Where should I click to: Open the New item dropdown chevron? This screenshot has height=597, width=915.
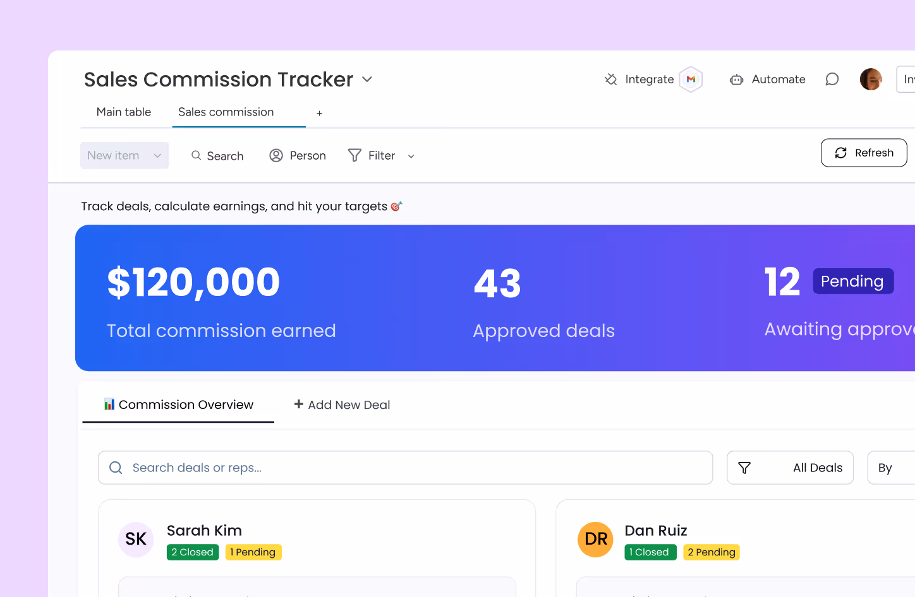point(157,155)
